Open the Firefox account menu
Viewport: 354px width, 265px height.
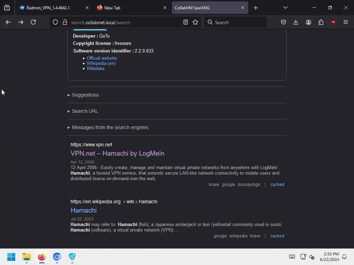(x=308, y=22)
